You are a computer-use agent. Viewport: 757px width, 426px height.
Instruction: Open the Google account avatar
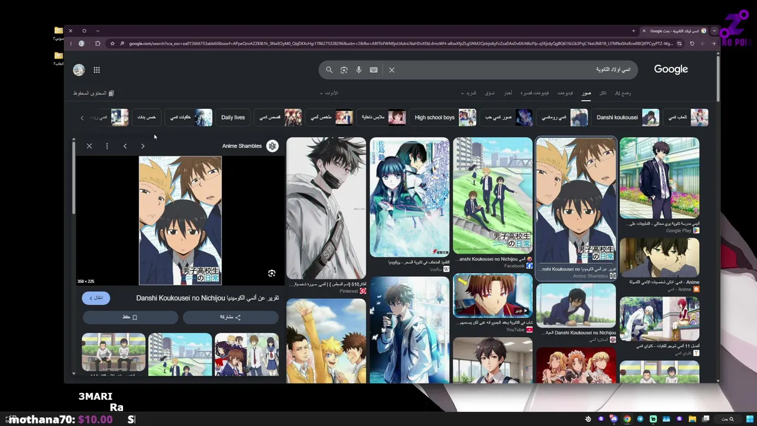pos(79,70)
